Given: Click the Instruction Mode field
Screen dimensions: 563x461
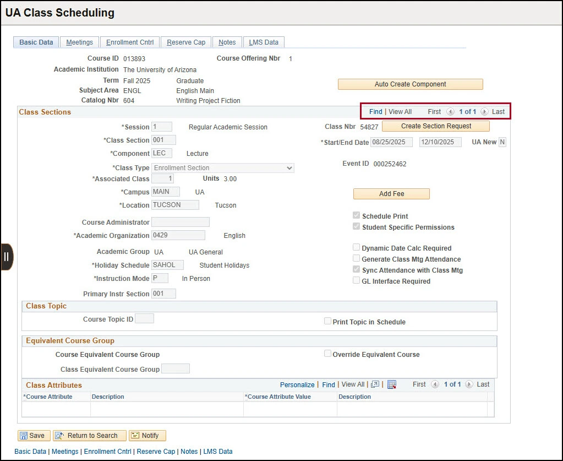Looking at the screenshot, I should pos(160,279).
